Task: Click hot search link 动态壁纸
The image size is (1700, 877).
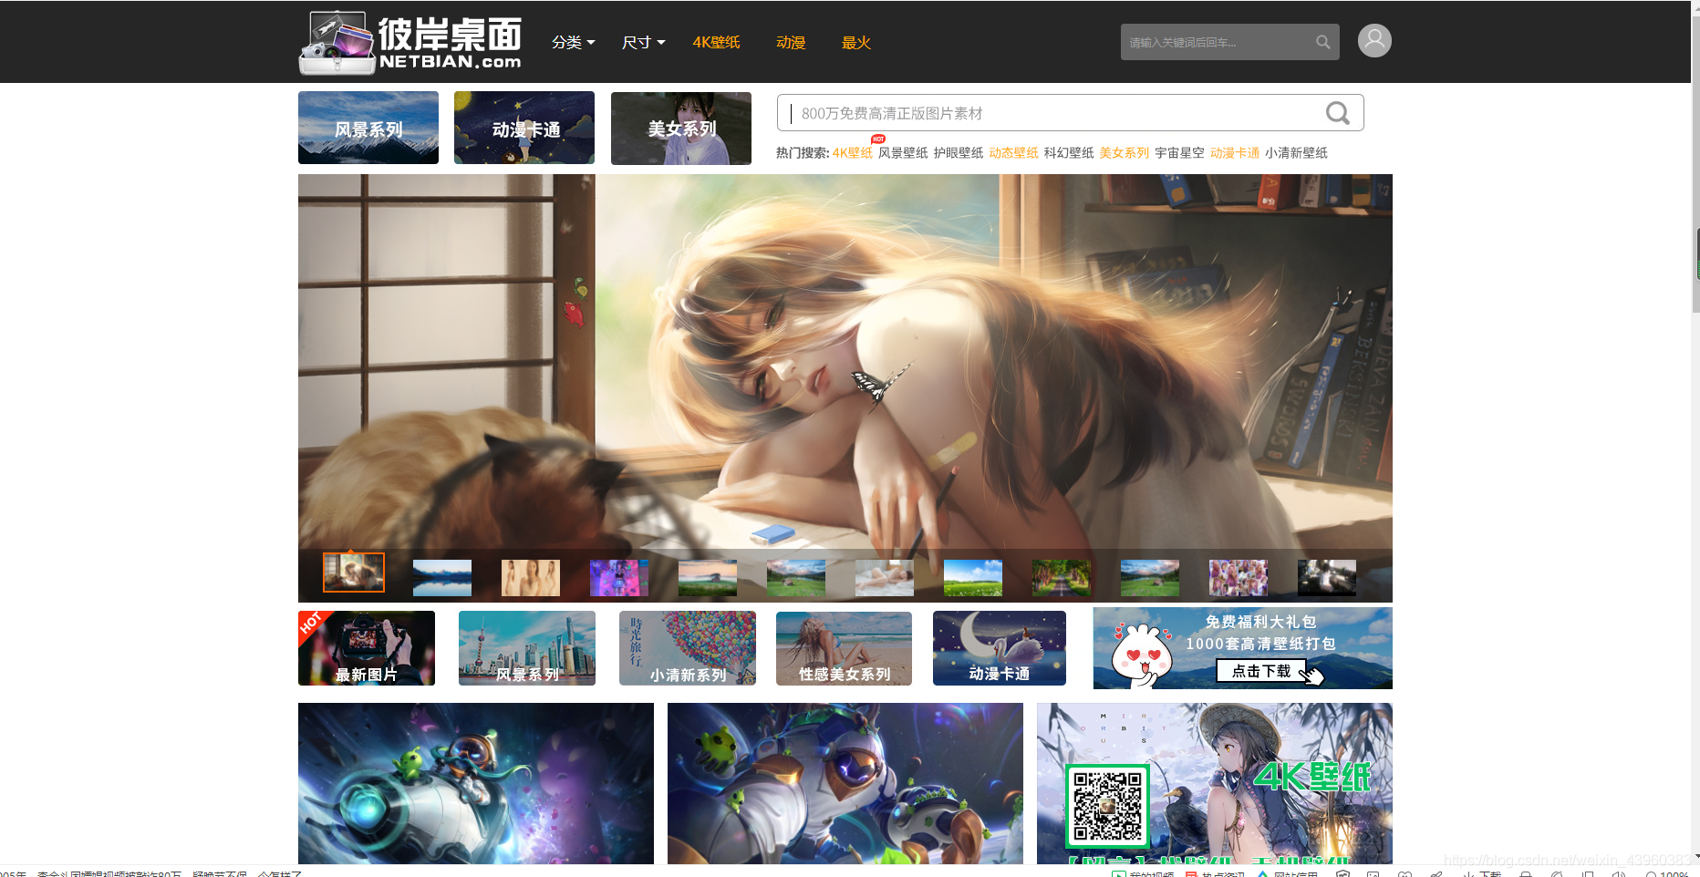Action: [x=1013, y=152]
